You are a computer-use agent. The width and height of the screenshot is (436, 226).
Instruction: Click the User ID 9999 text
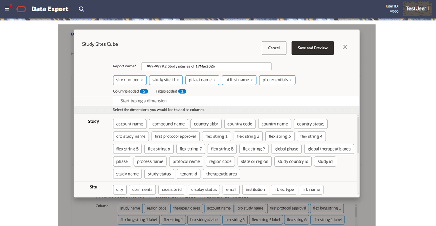tap(392, 9)
